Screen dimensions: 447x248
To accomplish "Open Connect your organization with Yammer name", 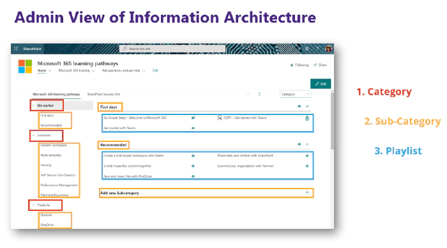I will [245, 166].
